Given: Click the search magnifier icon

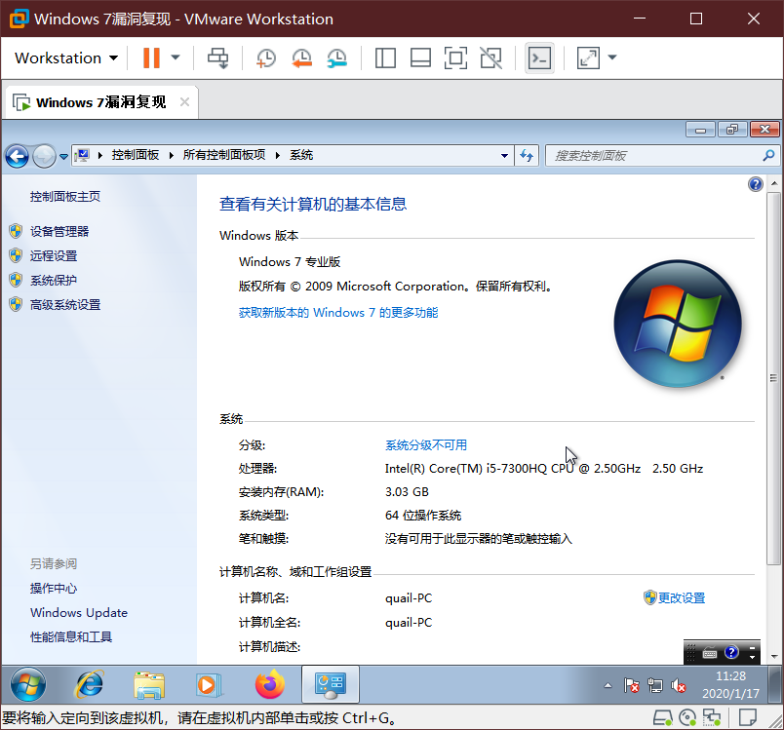Looking at the screenshot, I should (768, 156).
